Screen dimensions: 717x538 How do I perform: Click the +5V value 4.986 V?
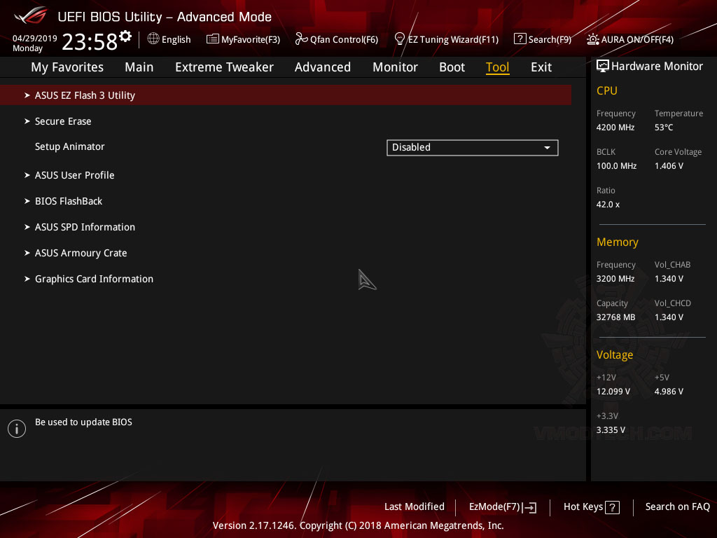[x=669, y=392]
